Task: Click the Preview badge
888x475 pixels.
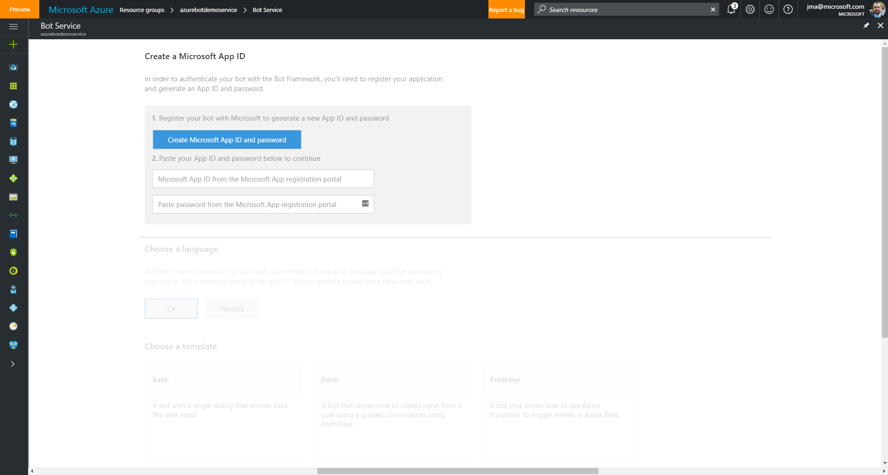Action: 19,9
